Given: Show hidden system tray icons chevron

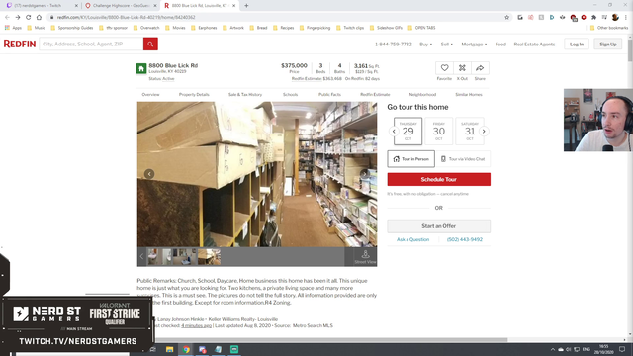Looking at the screenshot, I should coord(552,349).
